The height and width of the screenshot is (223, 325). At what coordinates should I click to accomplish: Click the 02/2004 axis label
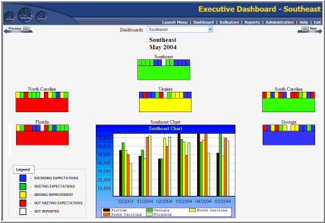(x=164, y=201)
